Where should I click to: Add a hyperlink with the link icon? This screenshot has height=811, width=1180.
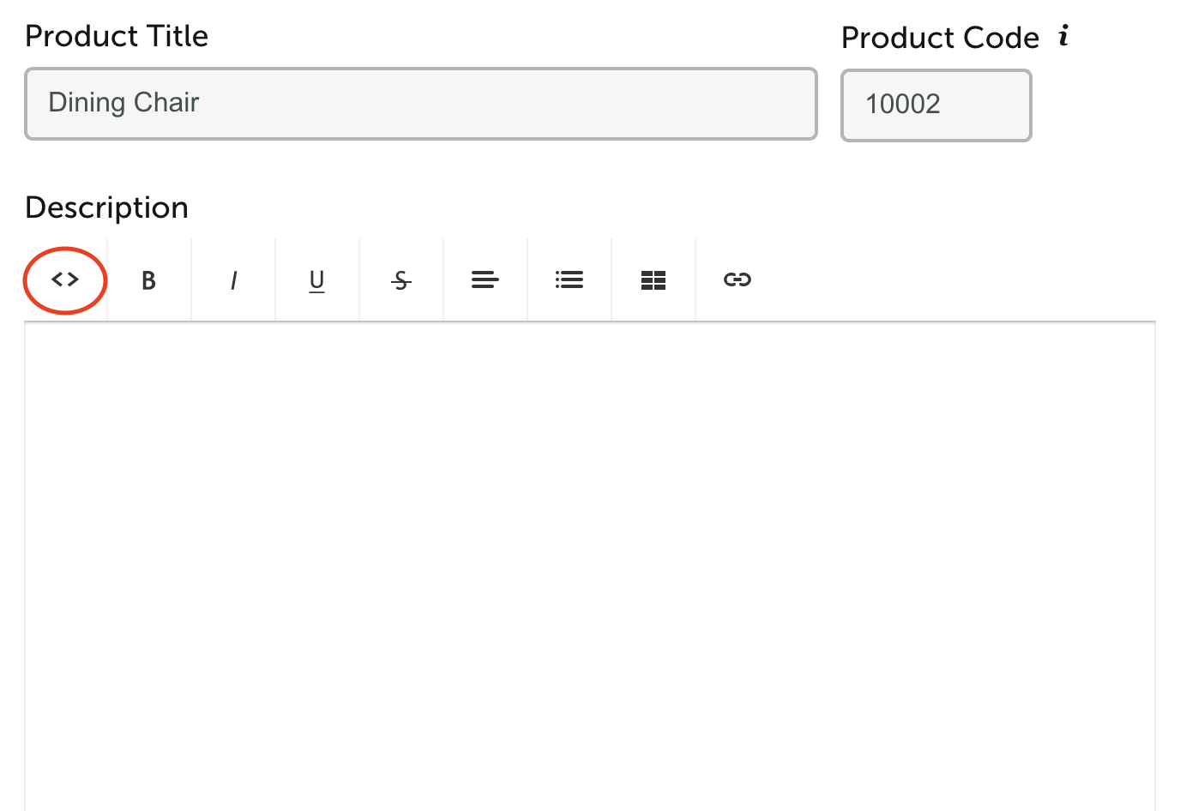click(x=737, y=279)
